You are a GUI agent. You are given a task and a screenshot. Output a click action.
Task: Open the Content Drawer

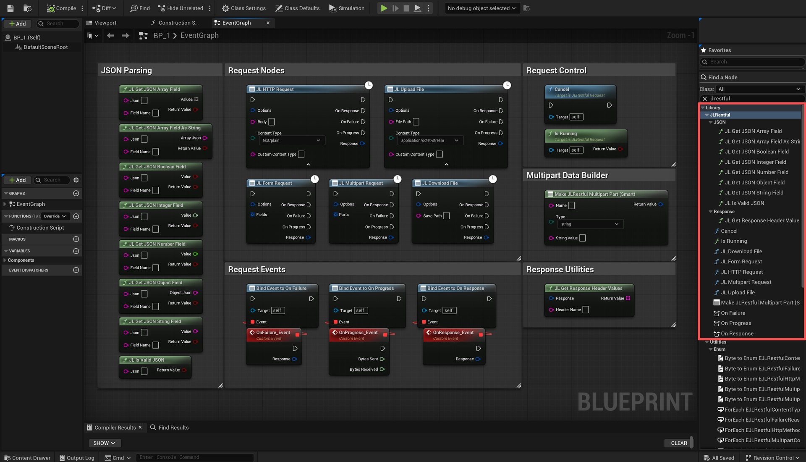click(x=27, y=458)
